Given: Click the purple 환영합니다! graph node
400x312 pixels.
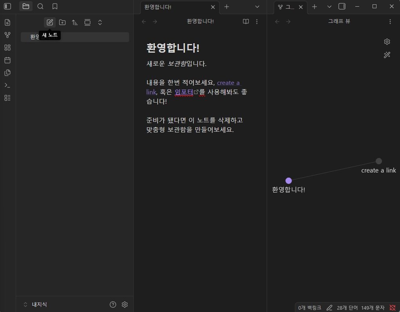Looking at the screenshot, I should (289, 181).
